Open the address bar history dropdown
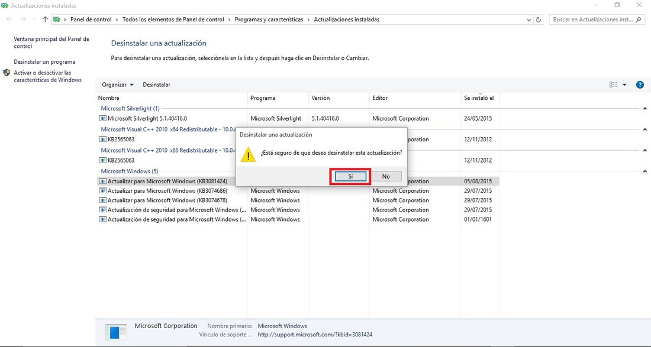Screen dimensions: 651x347 point(528,20)
